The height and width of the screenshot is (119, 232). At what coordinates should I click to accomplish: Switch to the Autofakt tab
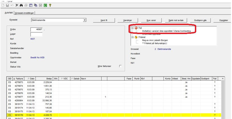pyautogui.click(x=9, y=13)
